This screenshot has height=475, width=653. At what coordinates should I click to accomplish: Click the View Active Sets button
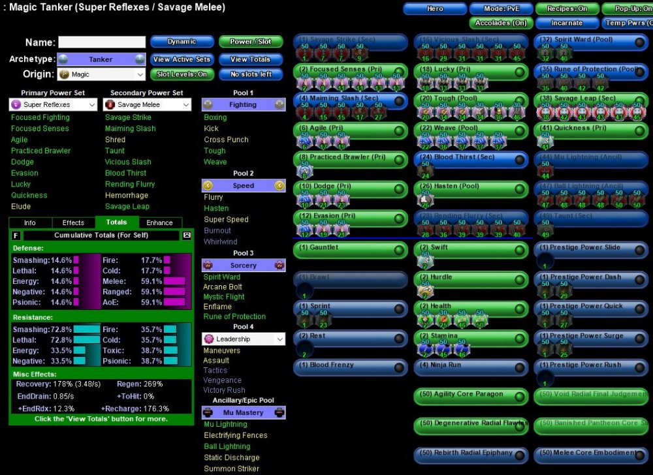[182, 59]
